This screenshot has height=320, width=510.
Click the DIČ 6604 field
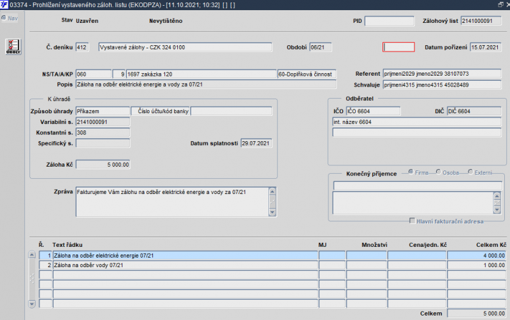474,111
